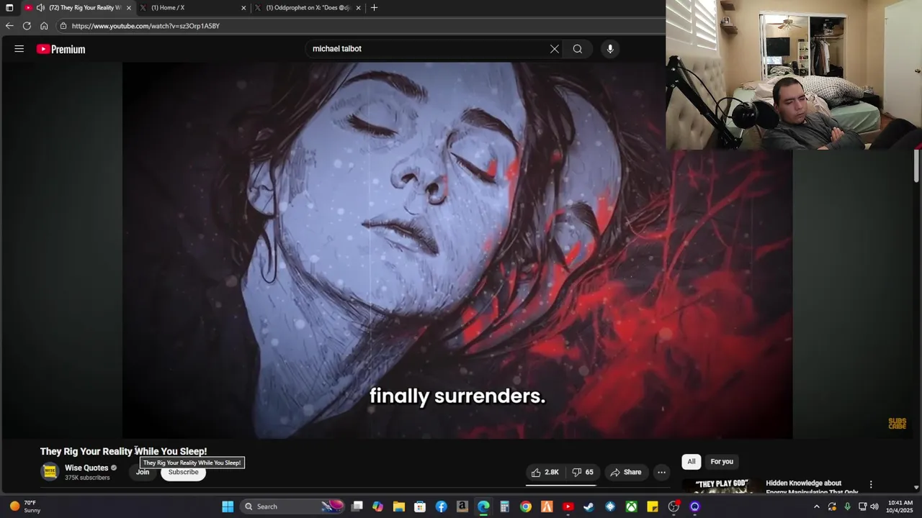Go back in browser history
922x518 pixels.
9,26
